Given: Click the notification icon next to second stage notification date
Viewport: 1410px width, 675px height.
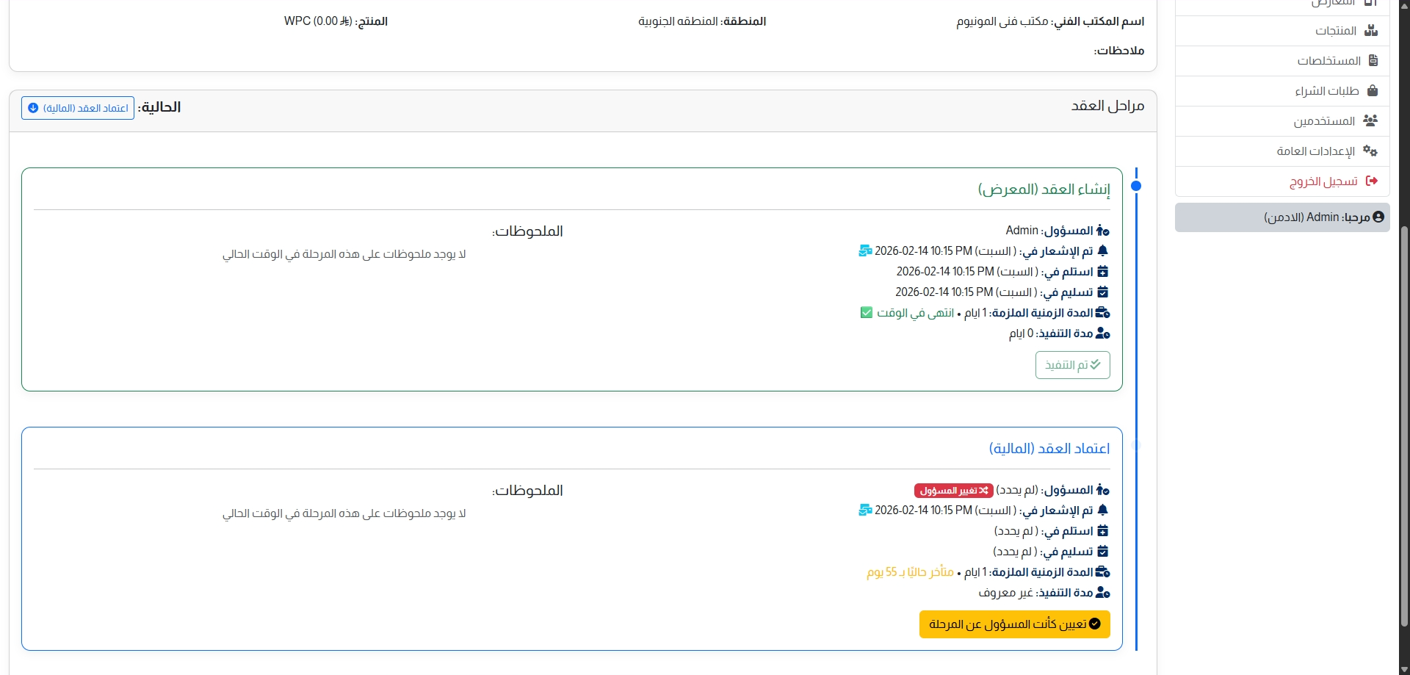Looking at the screenshot, I should 865,510.
